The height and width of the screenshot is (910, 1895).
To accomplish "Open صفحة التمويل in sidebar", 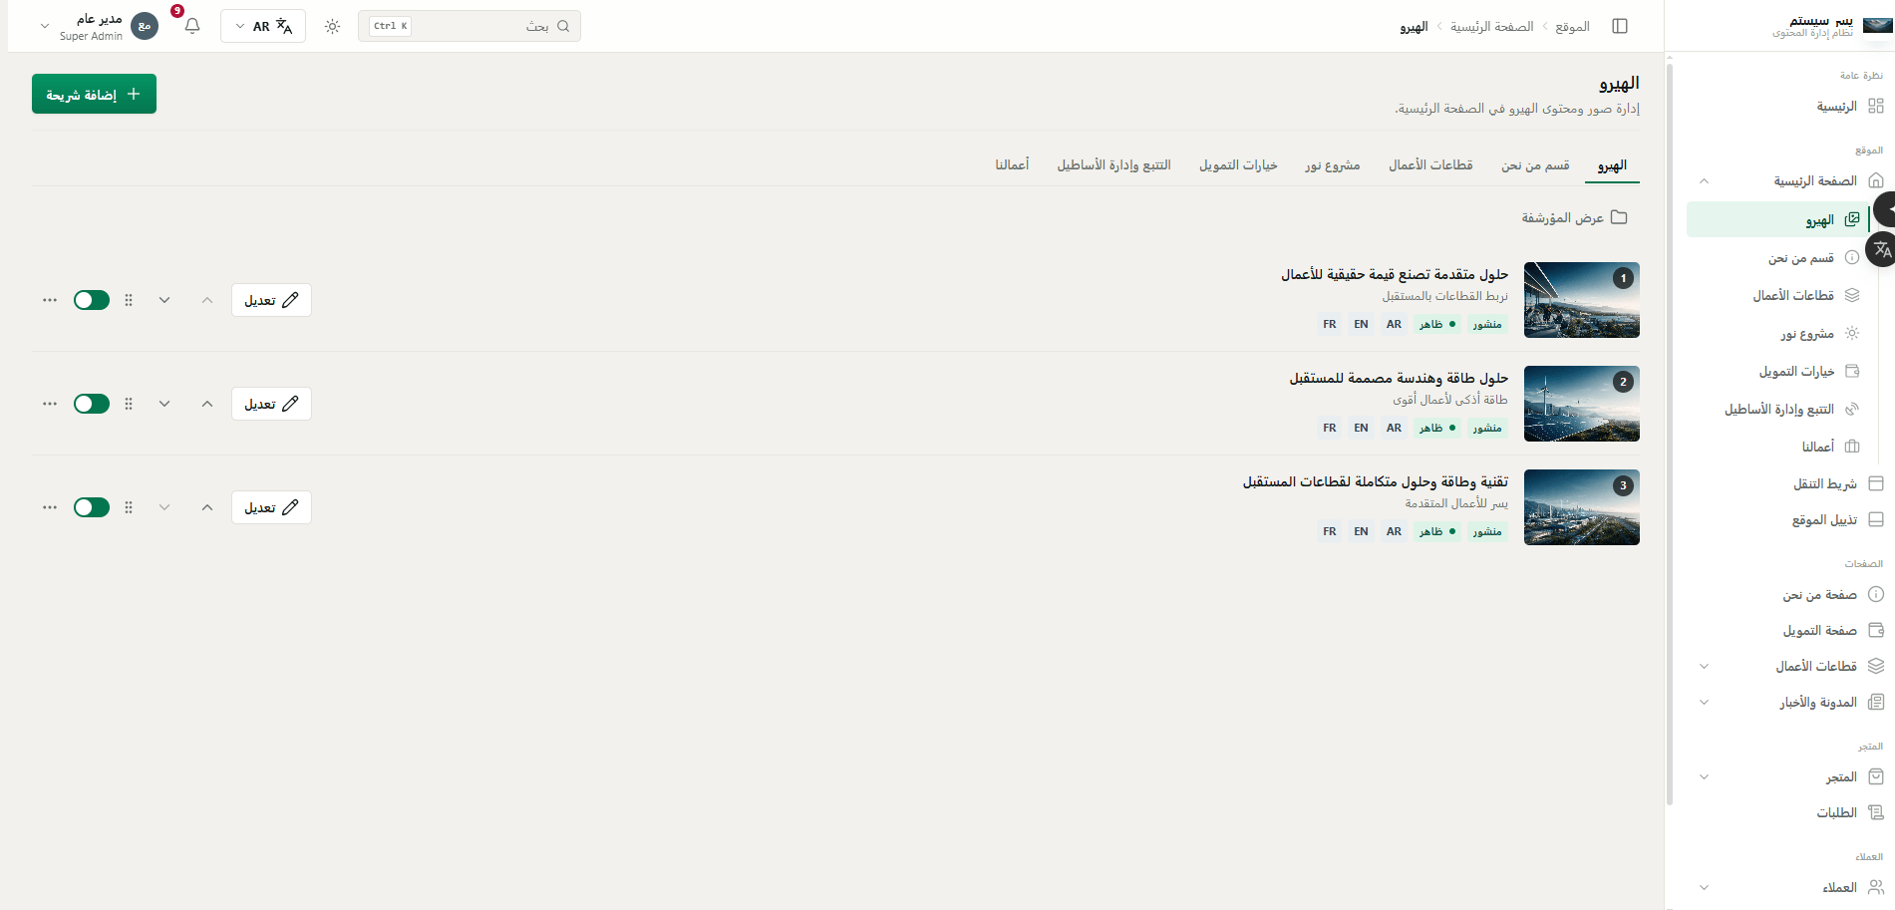I will 1832,630.
